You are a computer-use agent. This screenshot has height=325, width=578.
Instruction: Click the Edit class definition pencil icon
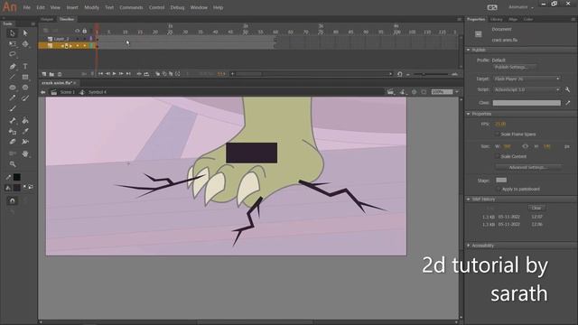568,103
